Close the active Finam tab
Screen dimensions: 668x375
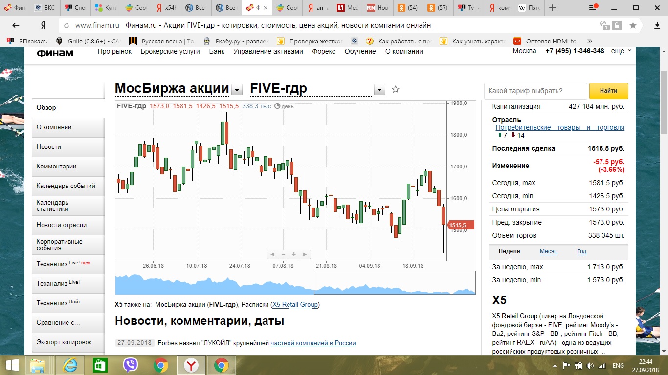(265, 8)
